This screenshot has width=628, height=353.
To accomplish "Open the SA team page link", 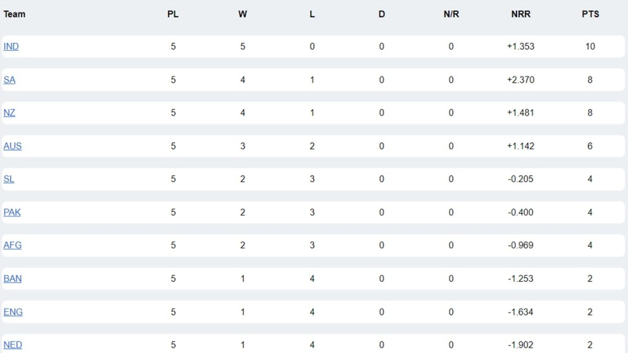I will tap(9, 80).
